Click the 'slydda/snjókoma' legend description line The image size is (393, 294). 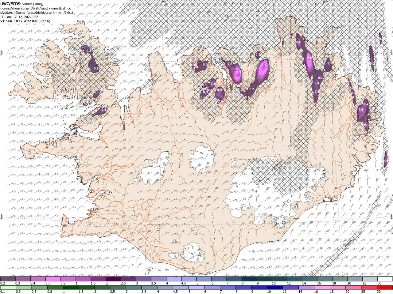[37, 13]
